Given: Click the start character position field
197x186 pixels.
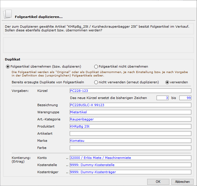Looking at the screenshot, I should tap(163, 98).
